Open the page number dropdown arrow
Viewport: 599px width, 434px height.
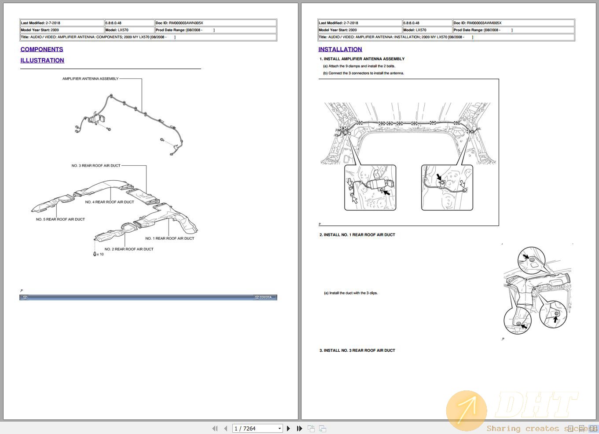[x=279, y=428]
